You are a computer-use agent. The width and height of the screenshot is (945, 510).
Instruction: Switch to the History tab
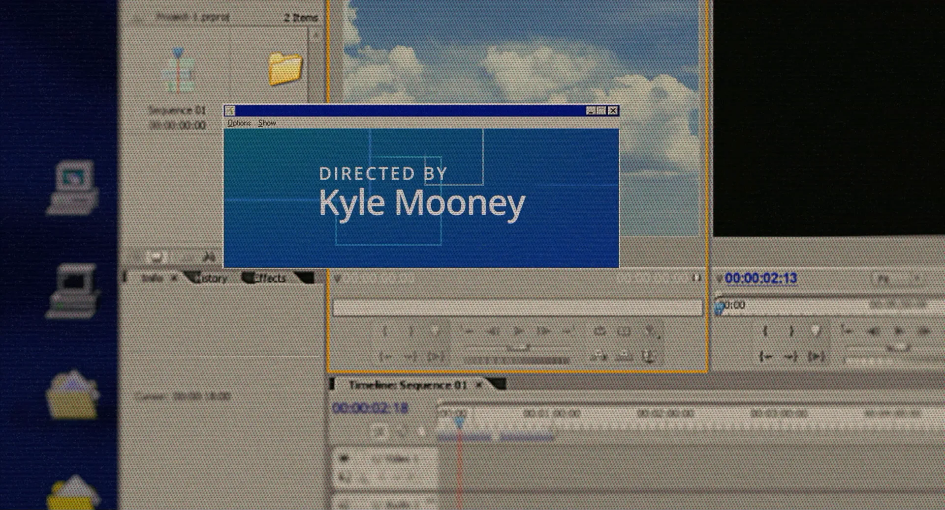(211, 278)
